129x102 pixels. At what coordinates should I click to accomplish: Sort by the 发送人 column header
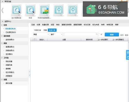point(42,40)
